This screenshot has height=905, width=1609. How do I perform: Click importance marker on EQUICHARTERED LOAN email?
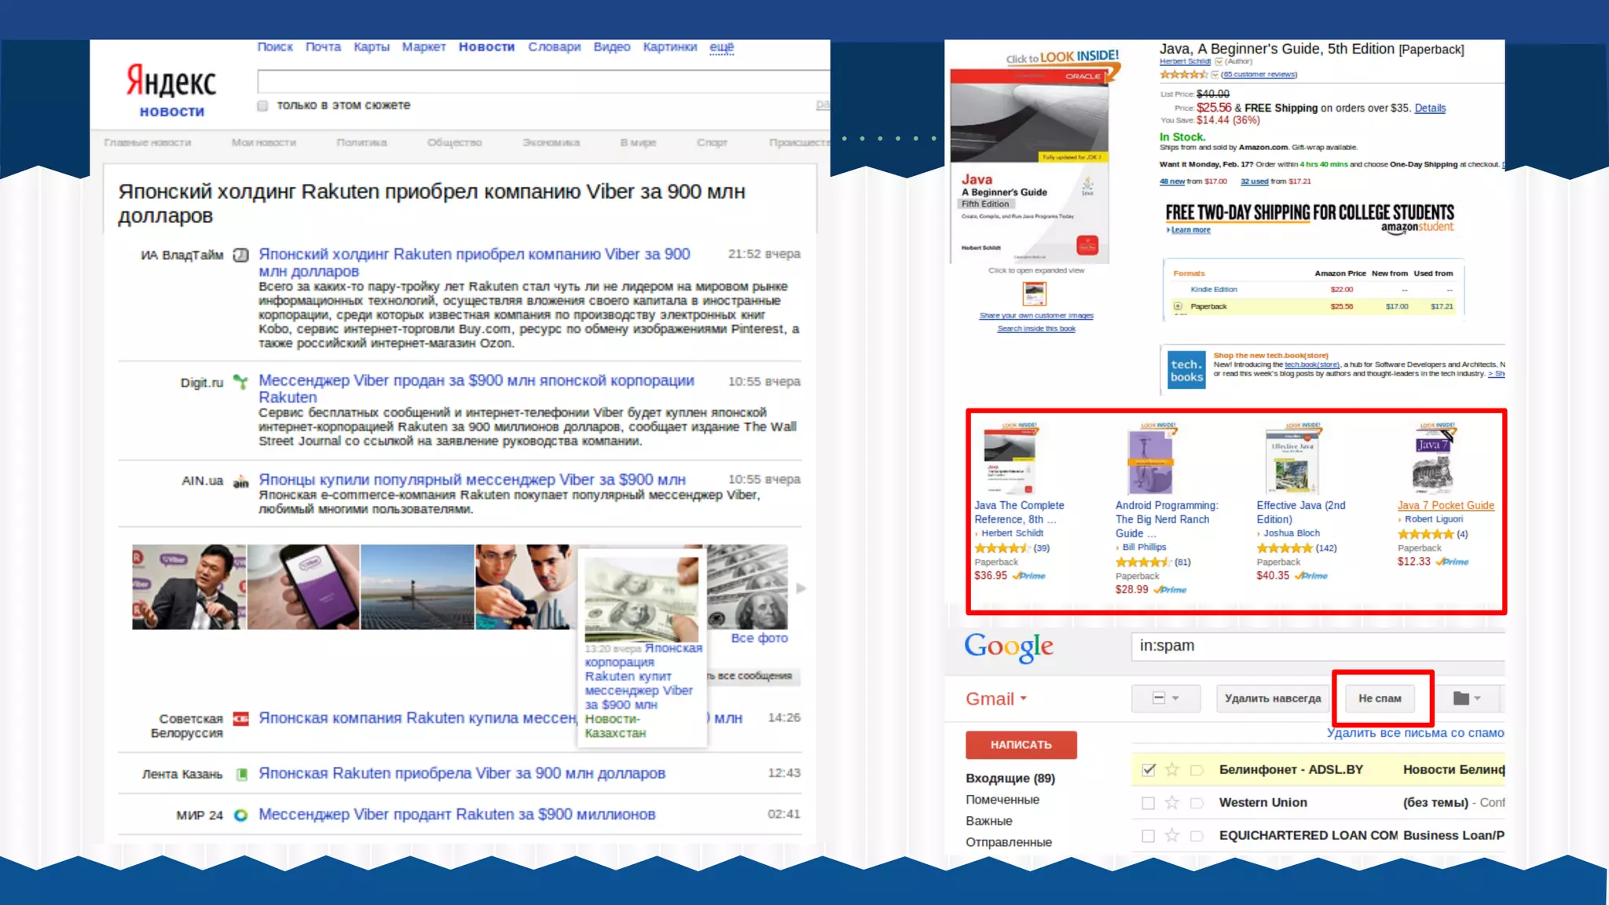(1197, 835)
